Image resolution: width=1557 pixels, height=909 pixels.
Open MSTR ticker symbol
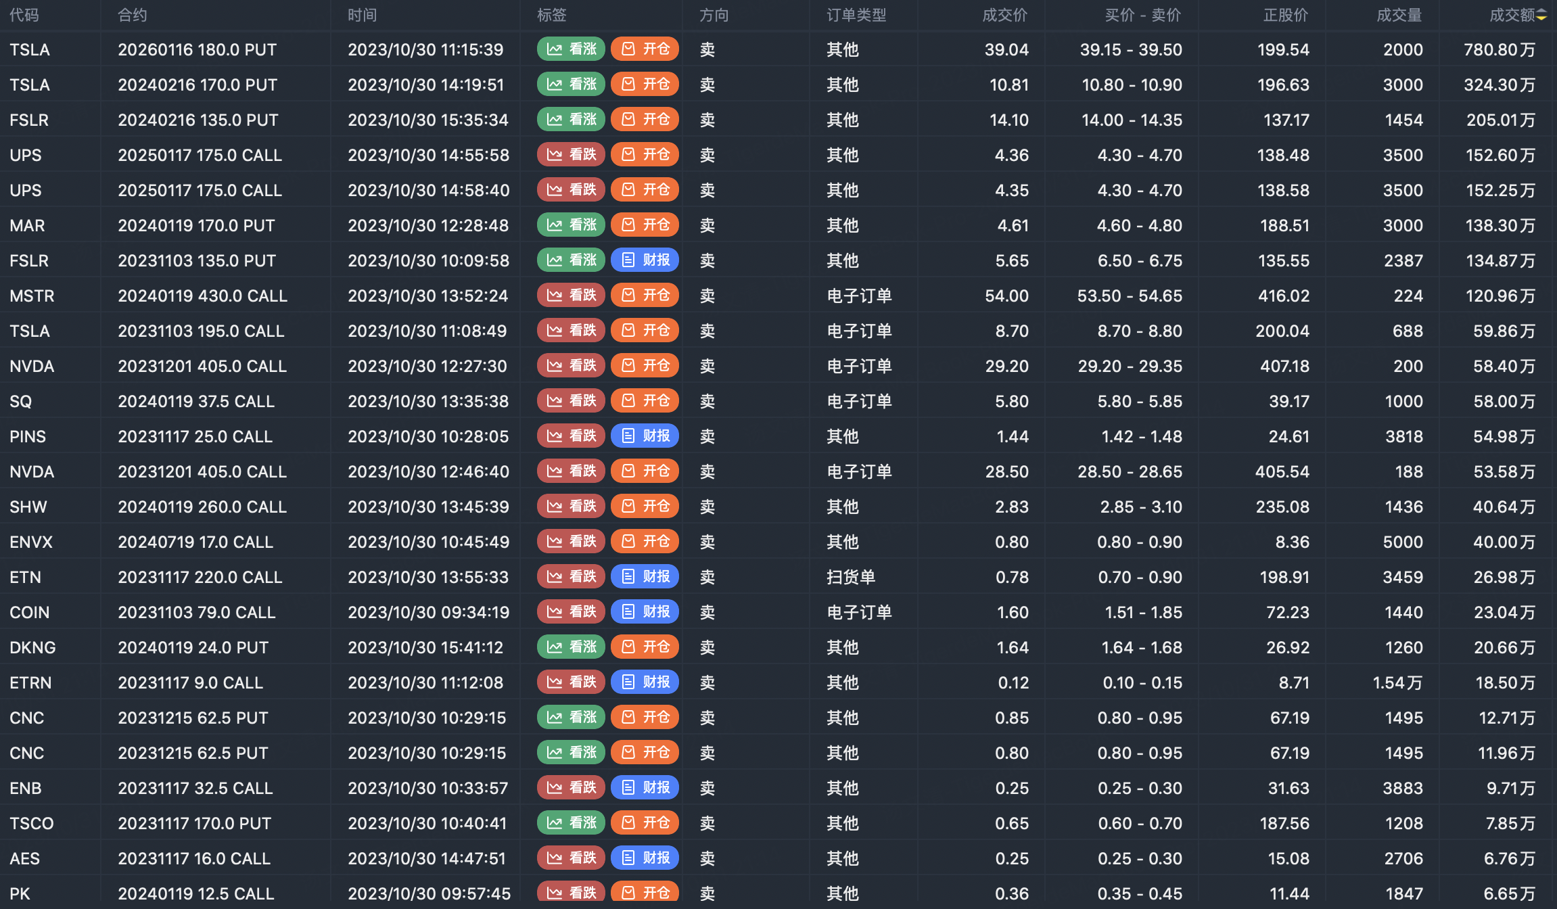pyautogui.click(x=32, y=296)
